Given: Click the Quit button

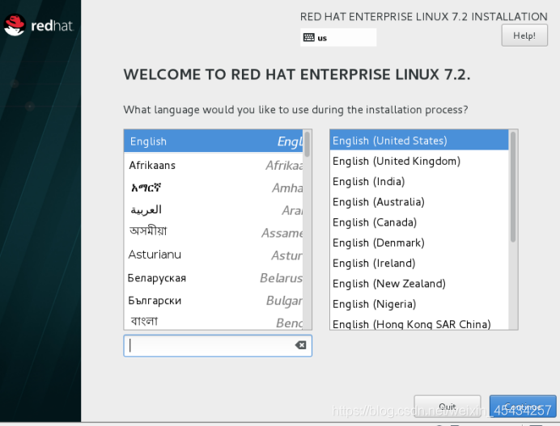Looking at the screenshot, I should tap(448, 407).
